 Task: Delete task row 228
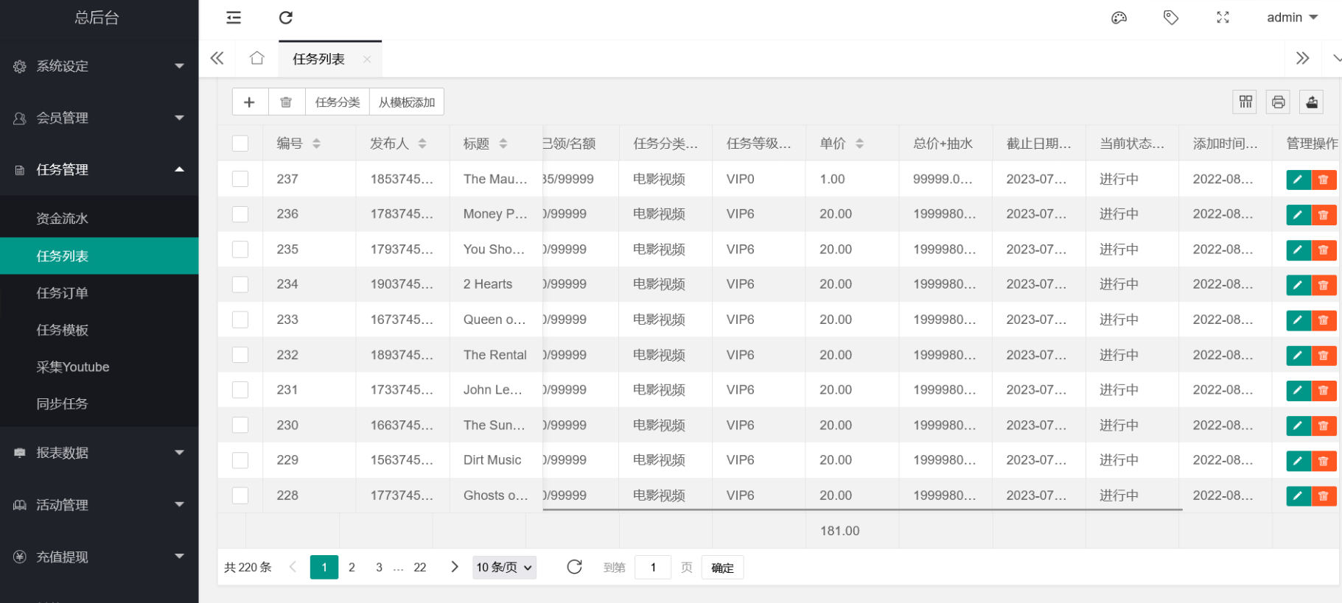tap(1324, 496)
